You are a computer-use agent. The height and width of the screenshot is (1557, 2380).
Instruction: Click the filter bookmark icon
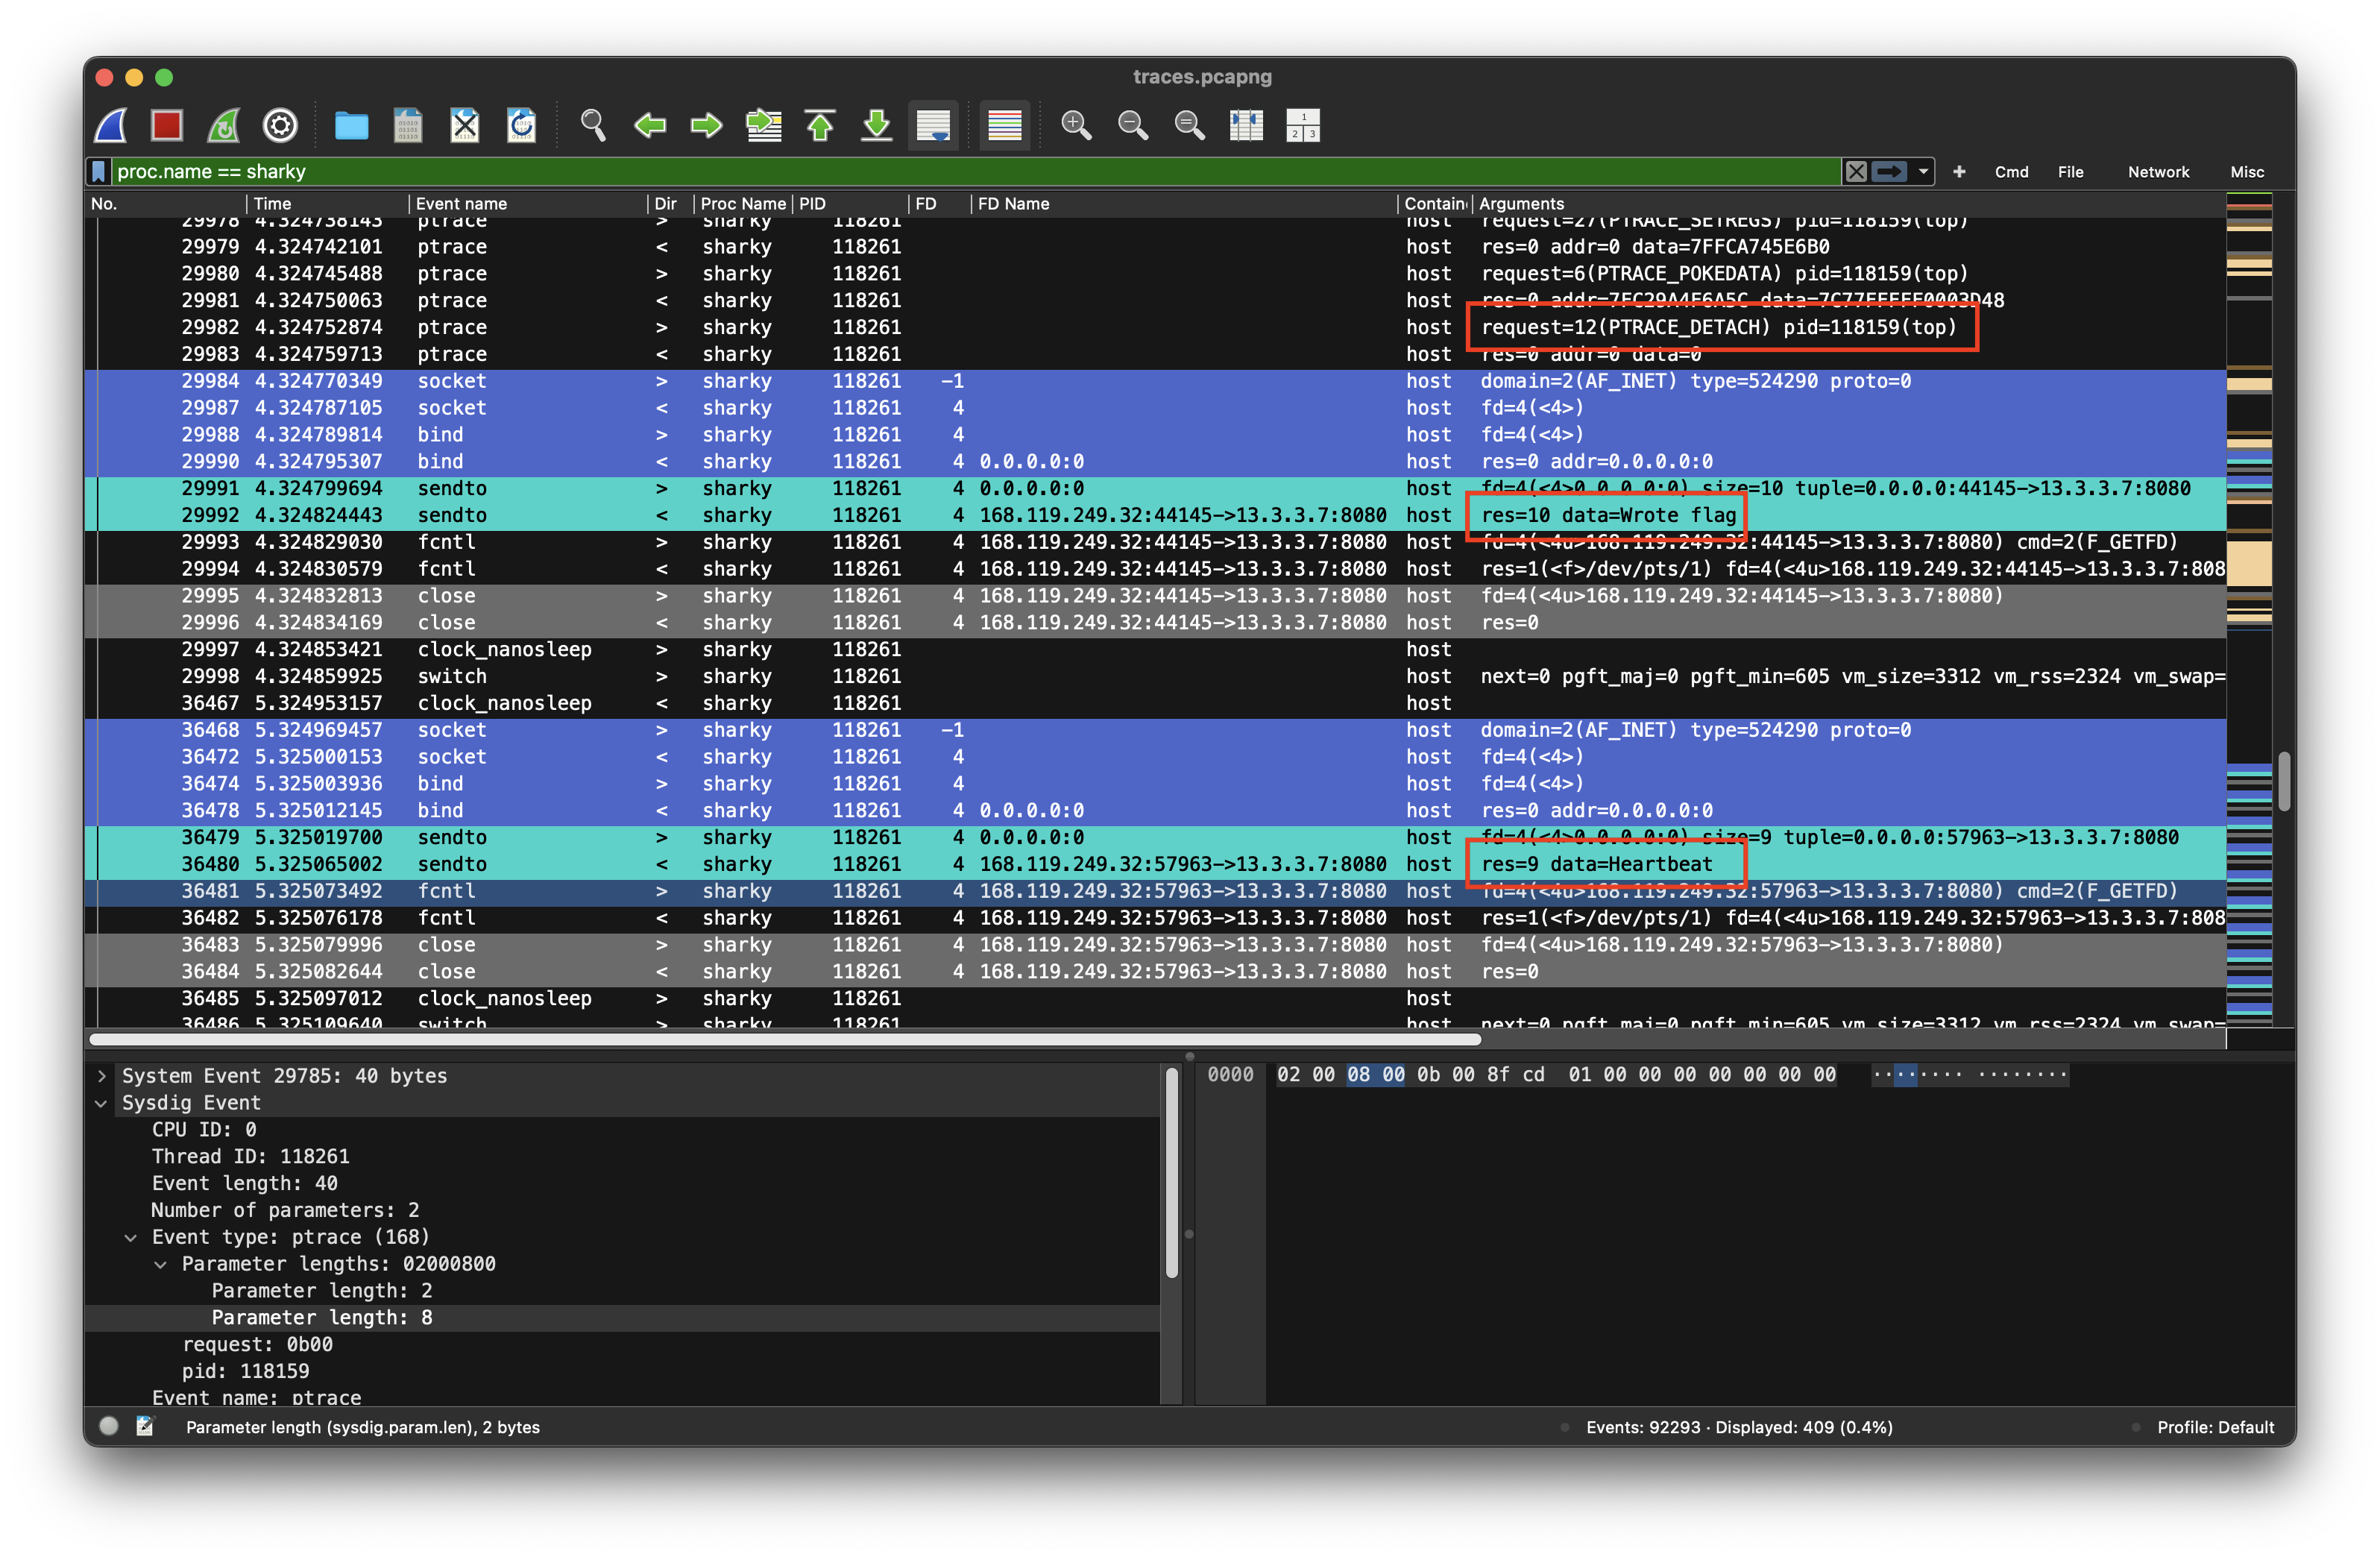click(x=98, y=172)
